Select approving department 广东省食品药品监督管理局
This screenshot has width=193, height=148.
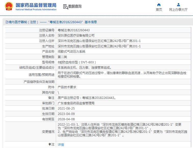pos(76,103)
